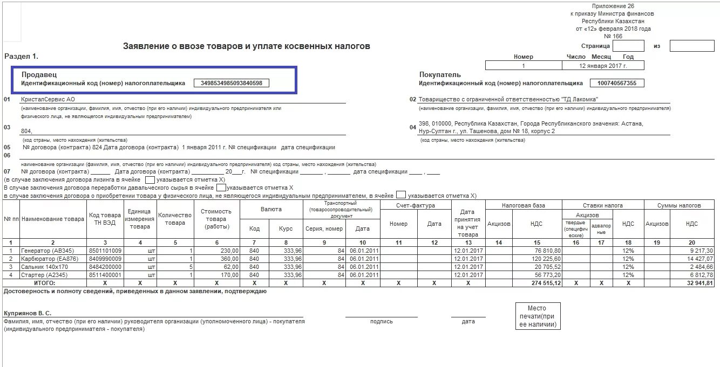Click the 'Покупатель' label

point(440,74)
